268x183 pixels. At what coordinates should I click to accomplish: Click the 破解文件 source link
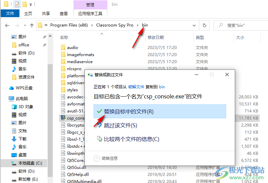136,87
